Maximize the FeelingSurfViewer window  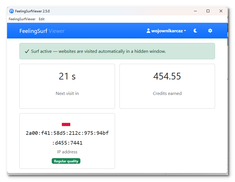pyautogui.click(x=208, y=11)
